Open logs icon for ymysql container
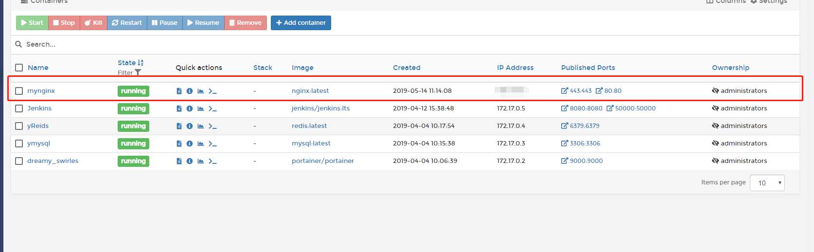The width and height of the screenshot is (814, 252). pyautogui.click(x=179, y=144)
